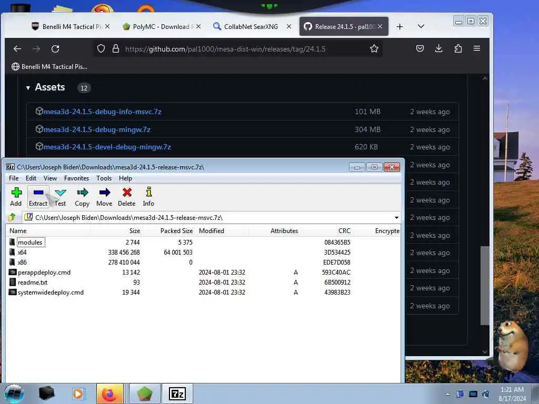Image resolution: width=539 pixels, height=404 pixels.
Task: Open the Info tool in 7-Zip
Action: [x=148, y=197]
